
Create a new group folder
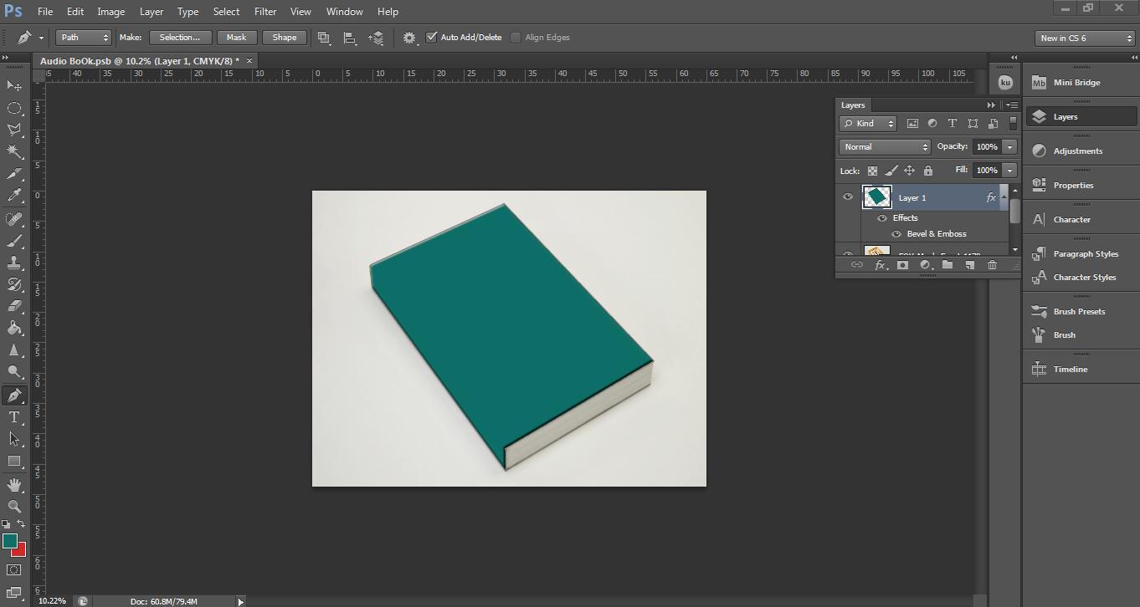point(947,265)
